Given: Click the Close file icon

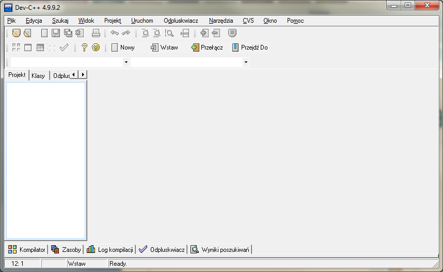Looking at the screenshot, I should point(80,33).
